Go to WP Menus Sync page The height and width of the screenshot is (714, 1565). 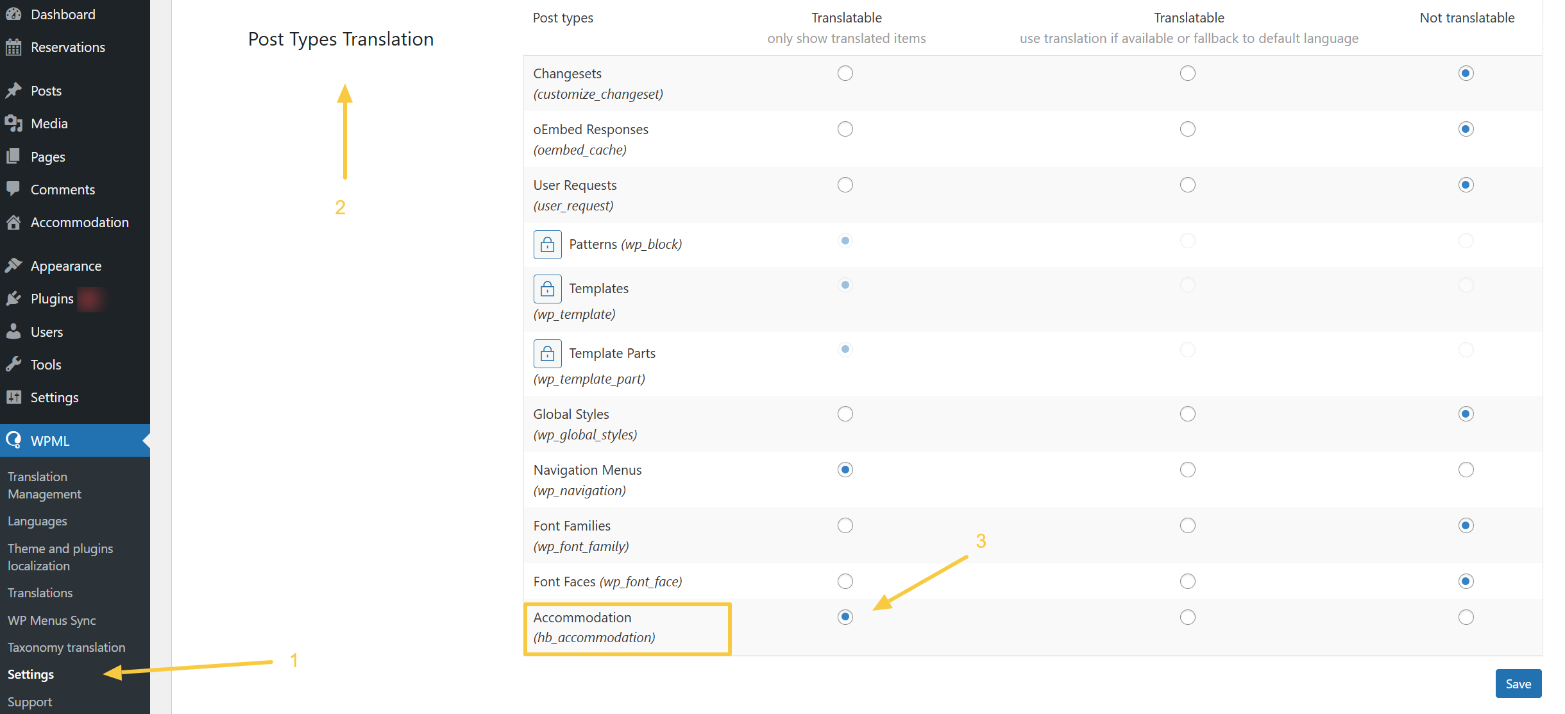pos(51,620)
